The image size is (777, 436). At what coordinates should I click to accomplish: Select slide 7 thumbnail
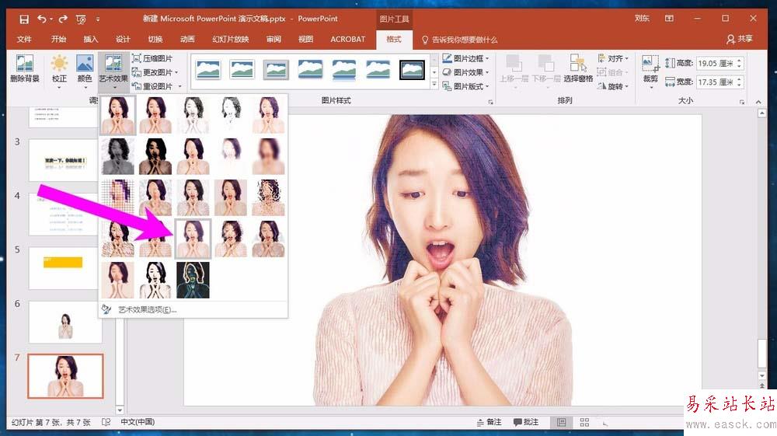(x=65, y=376)
